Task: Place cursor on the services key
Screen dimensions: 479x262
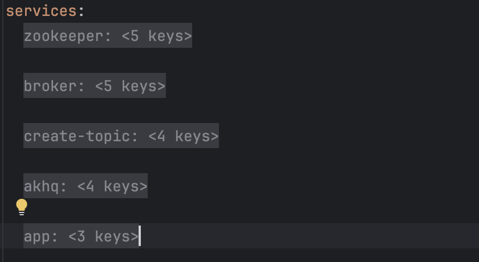Action: click(x=41, y=11)
